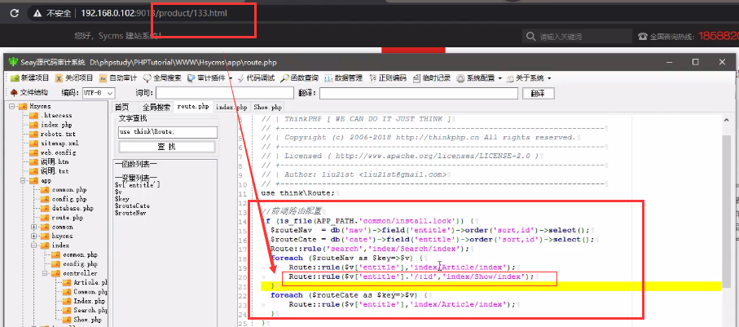Open 数据管理 data management tool
Screen dimensions: 739x327
coord(344,78)
